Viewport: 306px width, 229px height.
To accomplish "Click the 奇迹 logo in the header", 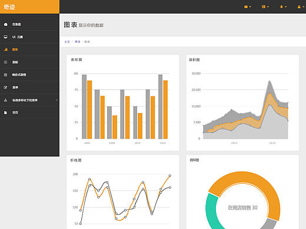I will coord(9,7).
